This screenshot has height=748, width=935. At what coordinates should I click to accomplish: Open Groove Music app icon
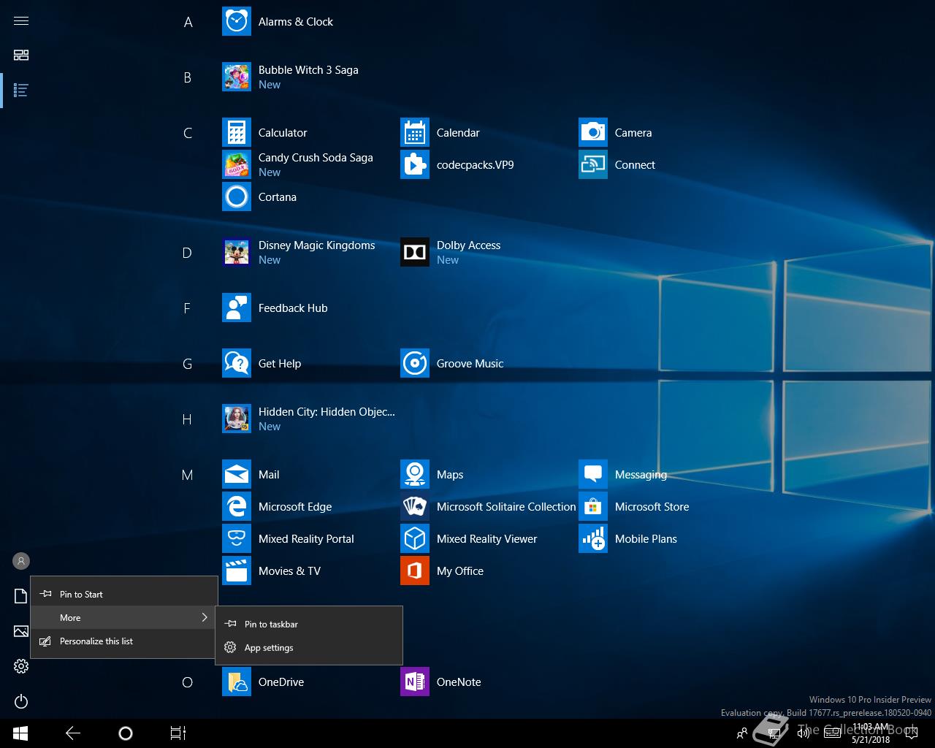[415, 363]
